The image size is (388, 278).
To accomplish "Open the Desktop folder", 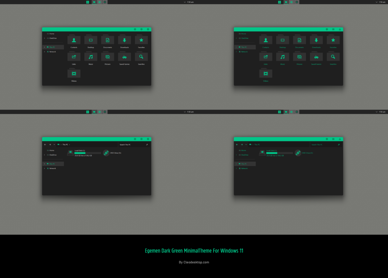I will (x=91, y=40).
